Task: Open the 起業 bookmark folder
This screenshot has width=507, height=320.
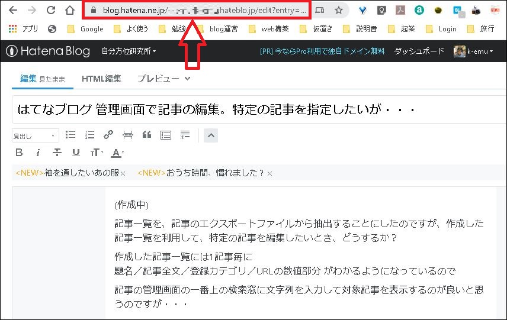Action: coord(401,29)
